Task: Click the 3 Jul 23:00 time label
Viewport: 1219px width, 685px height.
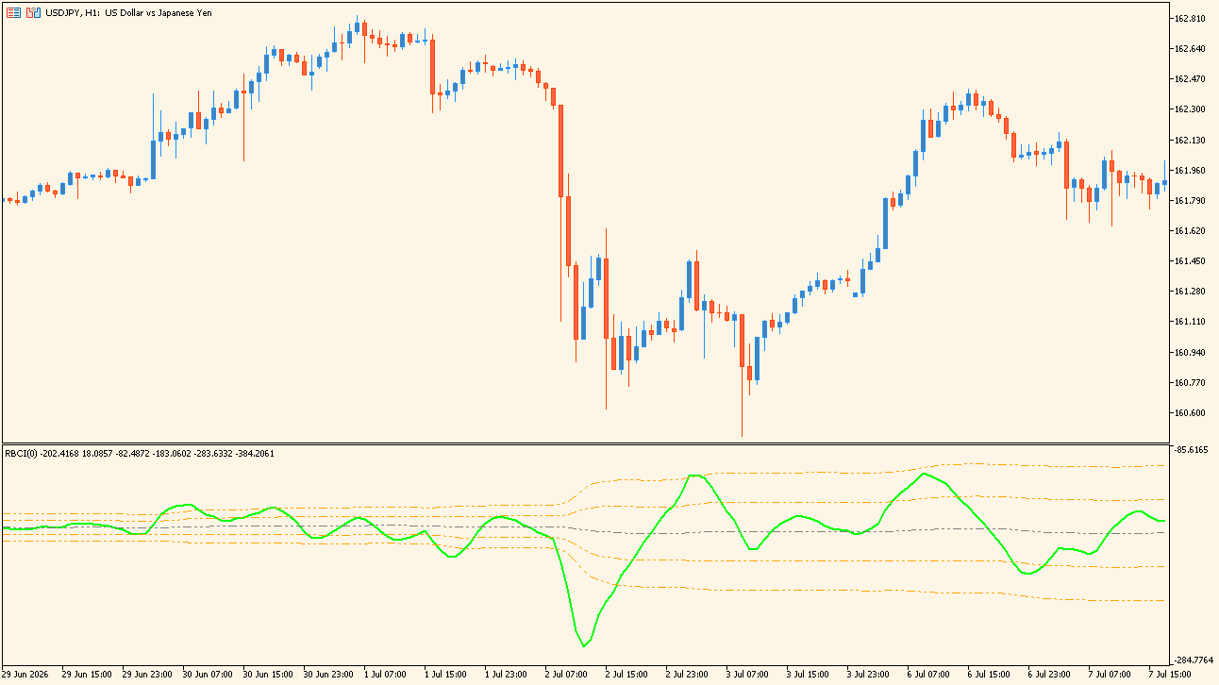Action: 869,676
